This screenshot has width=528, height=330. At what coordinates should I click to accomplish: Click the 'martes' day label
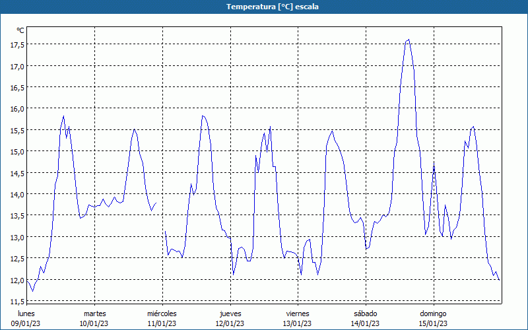(x=94, y=313)
